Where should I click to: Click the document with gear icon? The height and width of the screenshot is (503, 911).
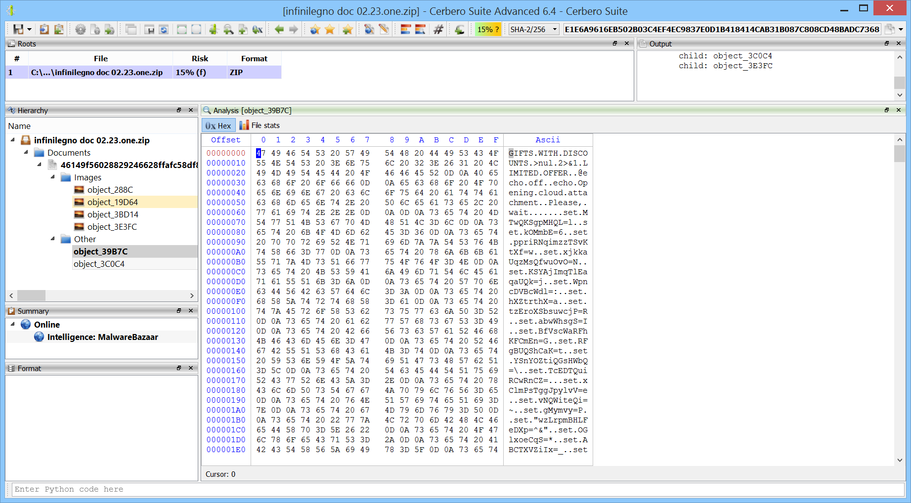95,30
